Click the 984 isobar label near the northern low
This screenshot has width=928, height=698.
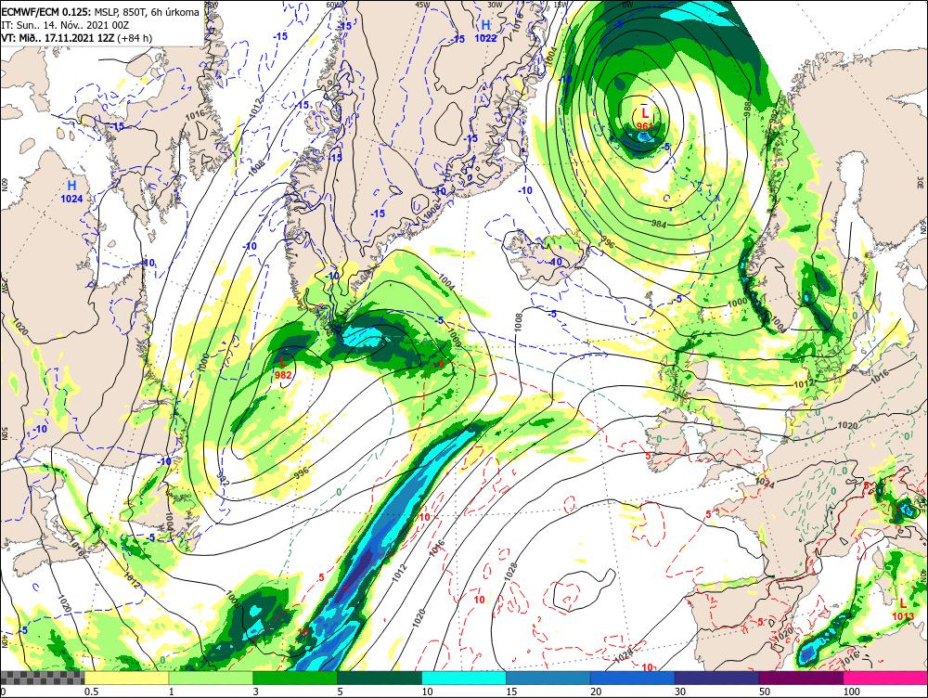pos(659,224)
